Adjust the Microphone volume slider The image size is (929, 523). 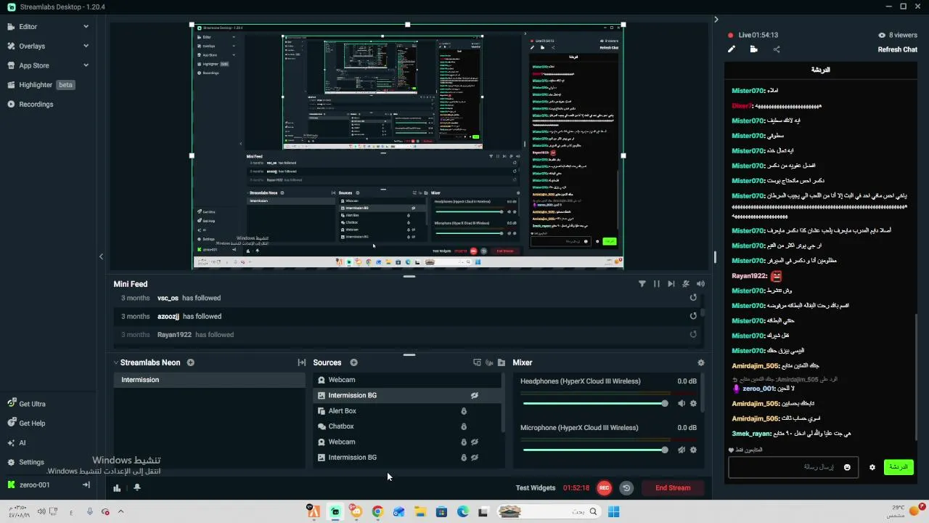(x=594, y=450)
